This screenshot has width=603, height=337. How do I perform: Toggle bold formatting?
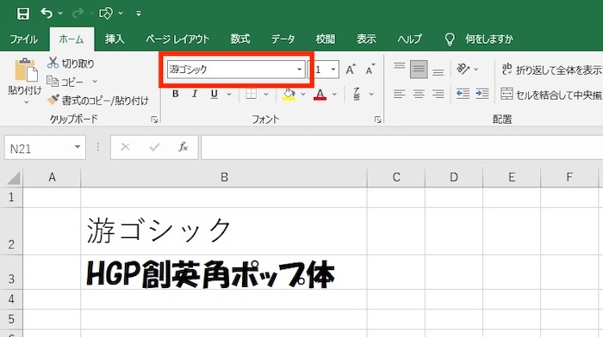point(176,94)
